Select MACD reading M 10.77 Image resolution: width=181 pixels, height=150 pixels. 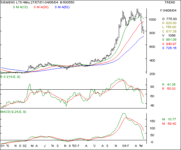[x=169, y=119]
